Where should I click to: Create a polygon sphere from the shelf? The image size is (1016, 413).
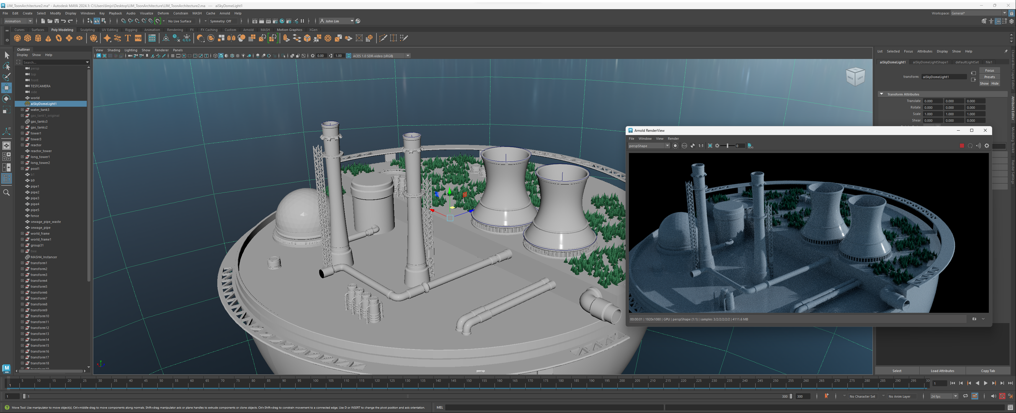[x=17, y=38]
